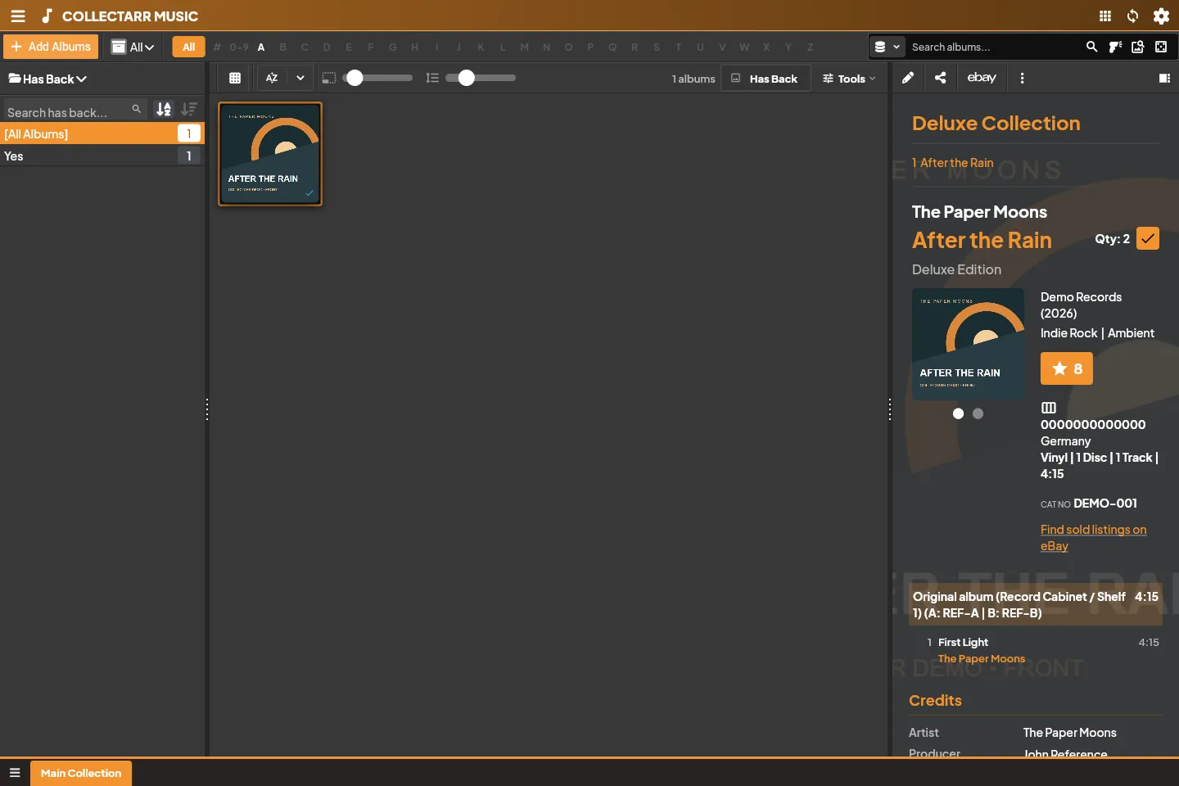The height and width of the screenshot is (786, 1179).
Task: Adjust the thumbnail size slider
Action: coord(377,78)
